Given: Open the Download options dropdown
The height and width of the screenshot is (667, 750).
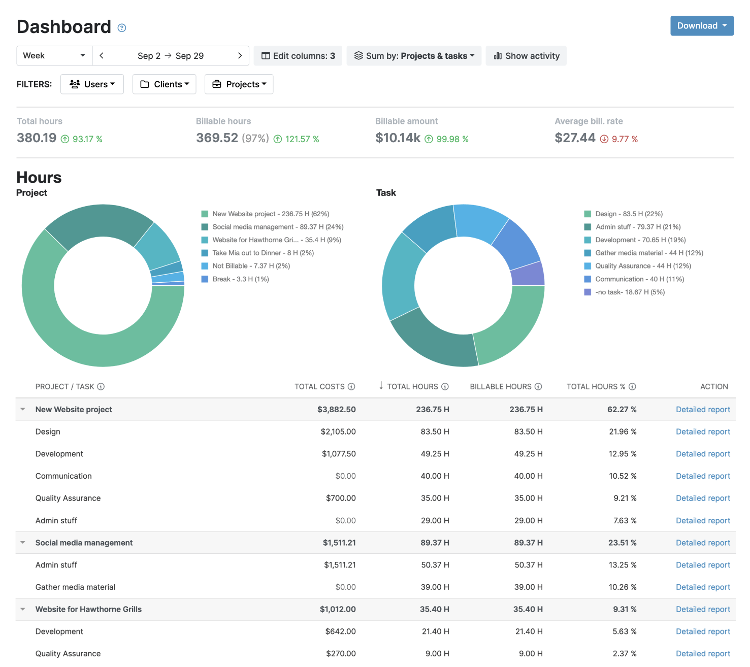Looking at the screenshot, I should (x=702, y=25).
